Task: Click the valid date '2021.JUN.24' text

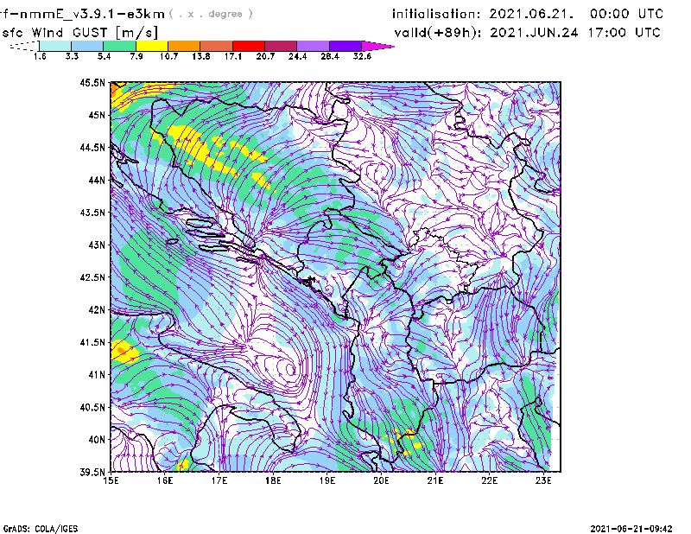Action: (534, 33)
